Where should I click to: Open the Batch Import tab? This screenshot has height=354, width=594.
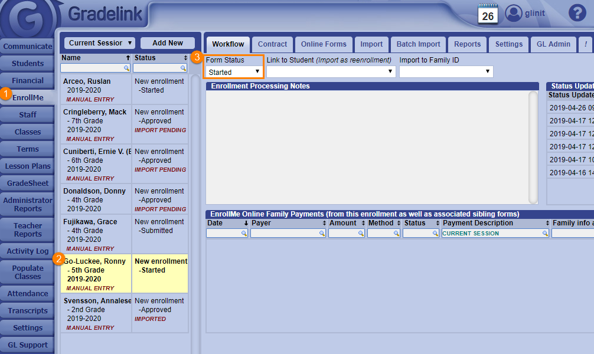418,44
